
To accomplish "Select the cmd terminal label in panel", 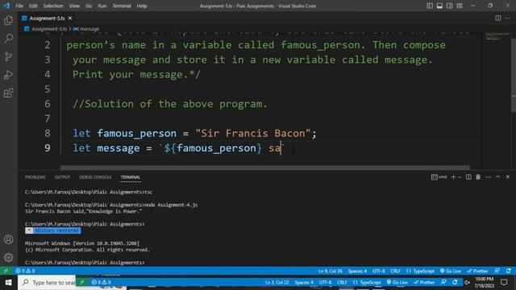I will coord(439,177).
